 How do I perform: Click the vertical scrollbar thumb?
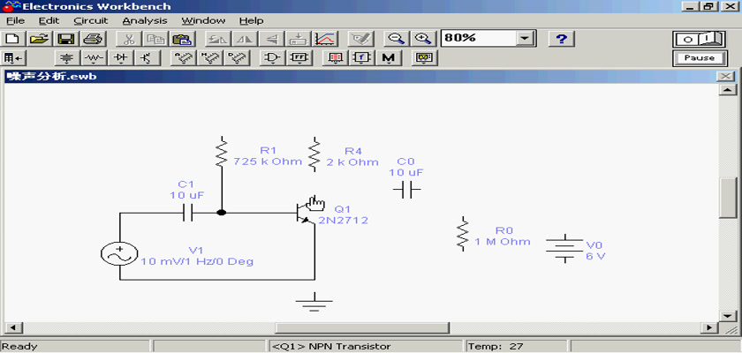point(727,198)
